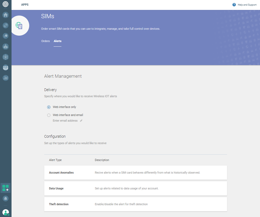Expand the Account Anomalies alert row
The image size is (260, 217).
point(135,173)
